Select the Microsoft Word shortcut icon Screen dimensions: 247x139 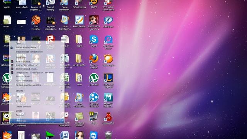[x=65, y=135]
